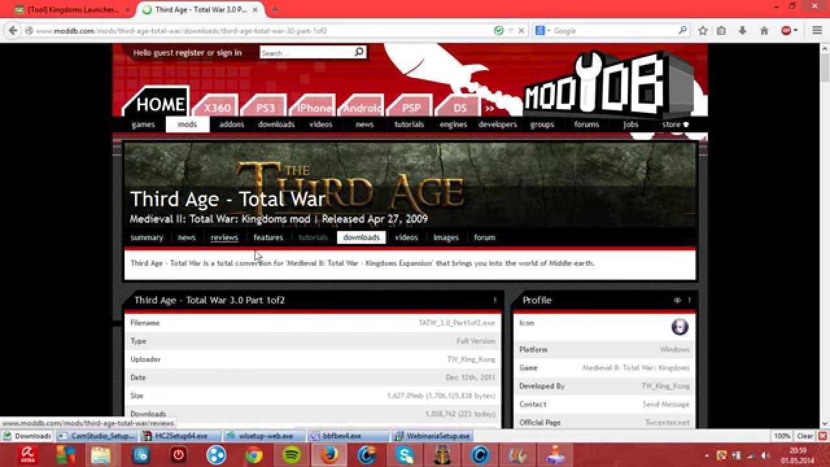
Task: Click the magnifier in the Google search box
Action: point(682,30)
